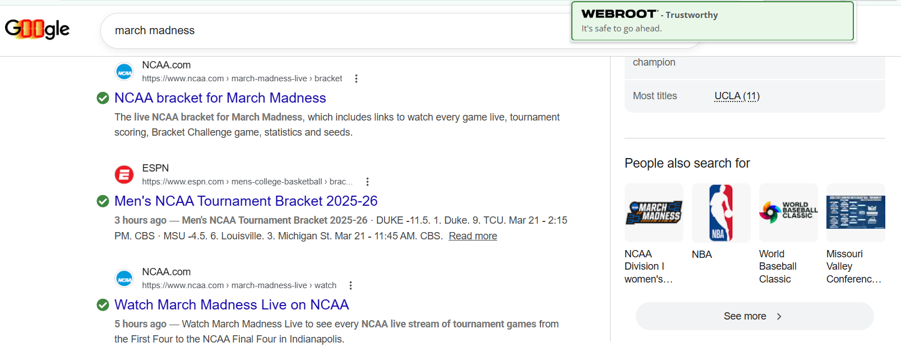The height and width of the screenshot is (347, 901).
Task: Select the March Madness logo thumbnail
Action: (x=654, y=213)
